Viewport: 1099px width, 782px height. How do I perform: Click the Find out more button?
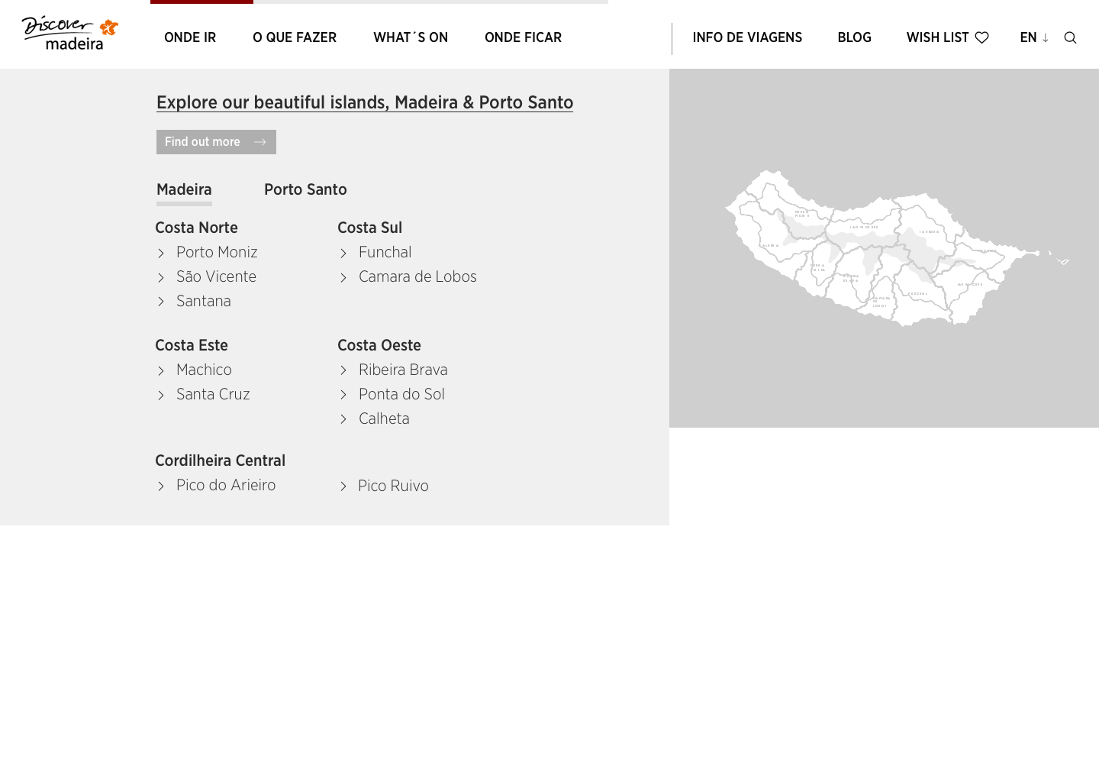pos(216,142)
